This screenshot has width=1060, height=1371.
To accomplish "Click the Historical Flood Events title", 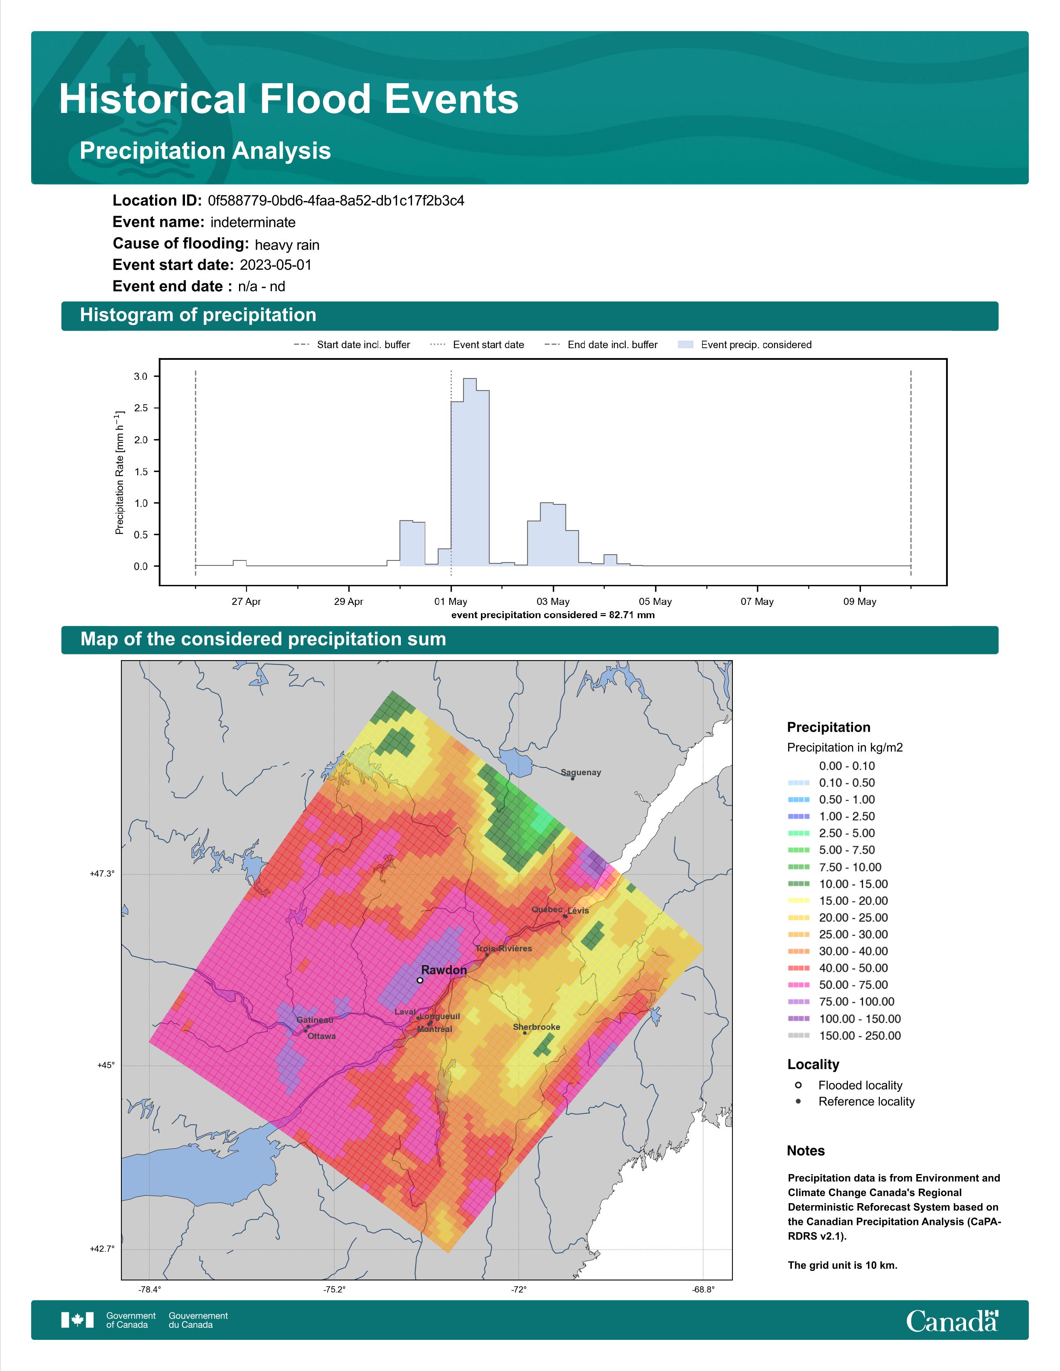I will coord(289,99).
